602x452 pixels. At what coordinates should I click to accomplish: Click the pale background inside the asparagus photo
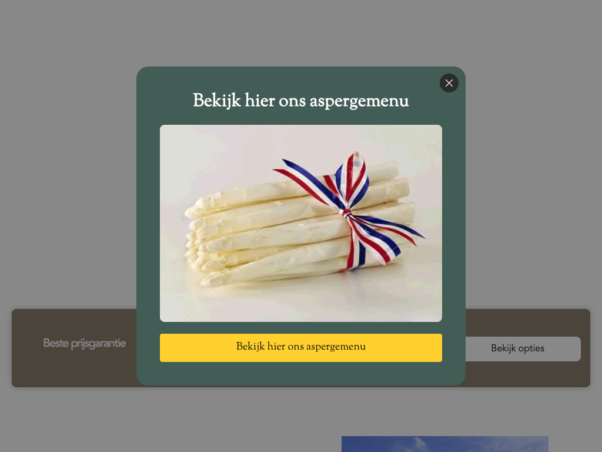(215, 158)
